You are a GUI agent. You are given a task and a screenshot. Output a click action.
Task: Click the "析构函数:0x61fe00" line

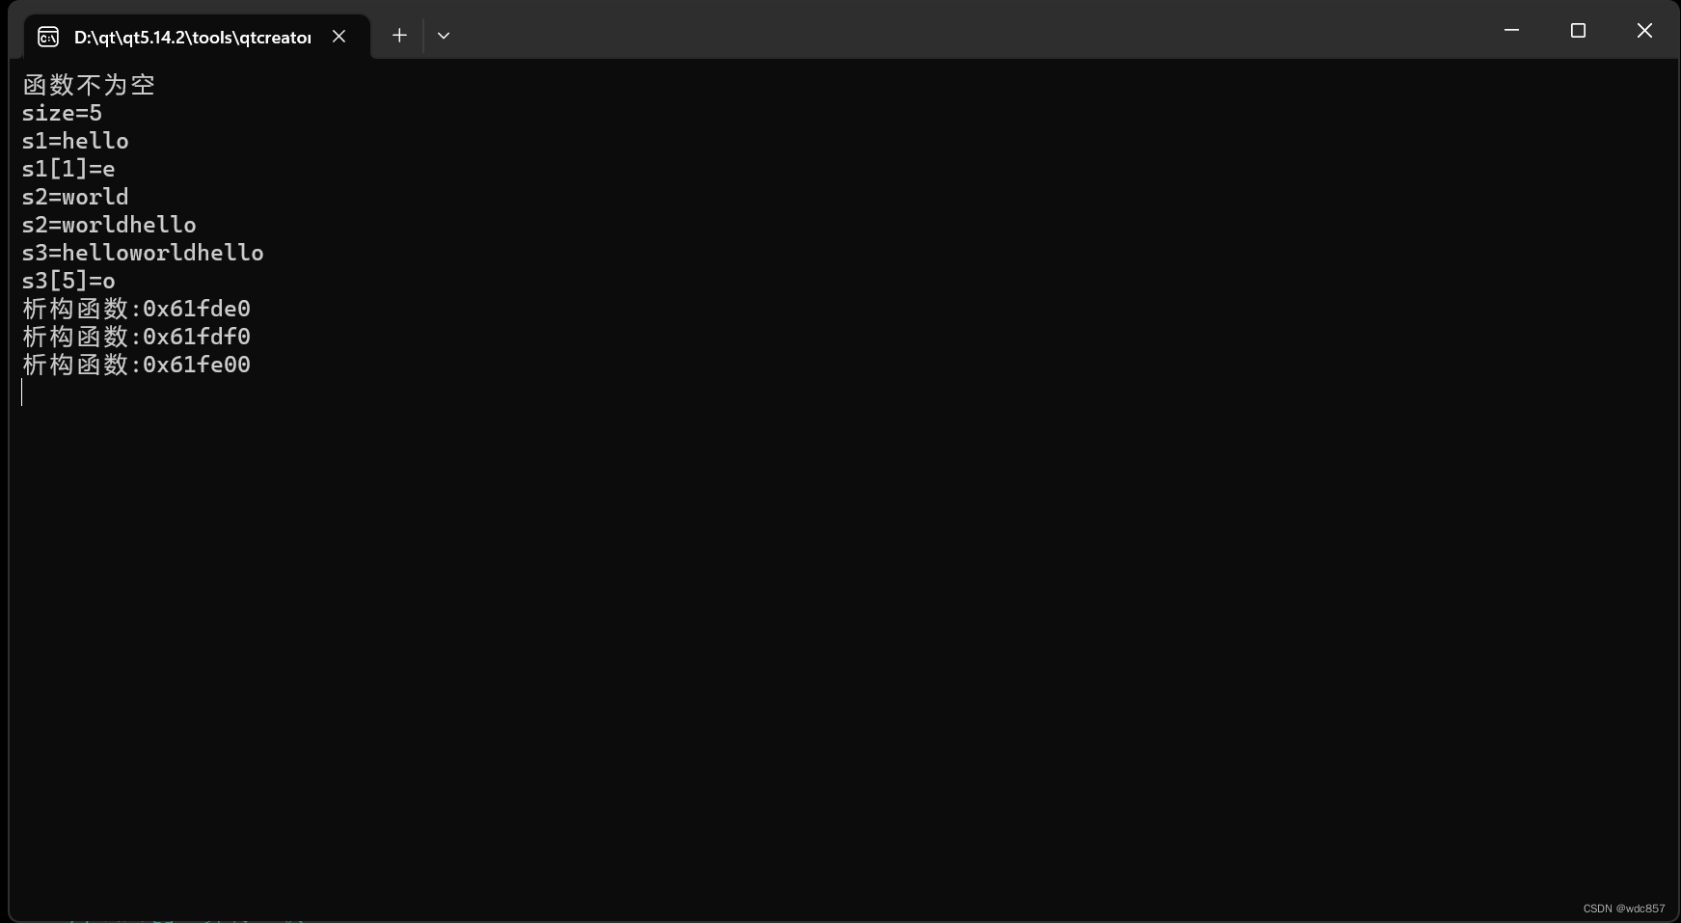click(x=136, y=365)
